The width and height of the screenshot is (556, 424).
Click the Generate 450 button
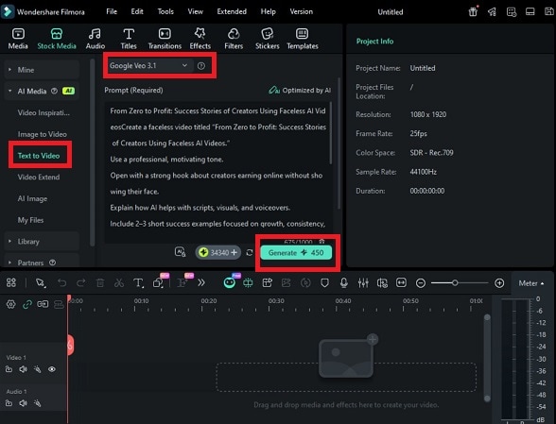tap(296, 252)
